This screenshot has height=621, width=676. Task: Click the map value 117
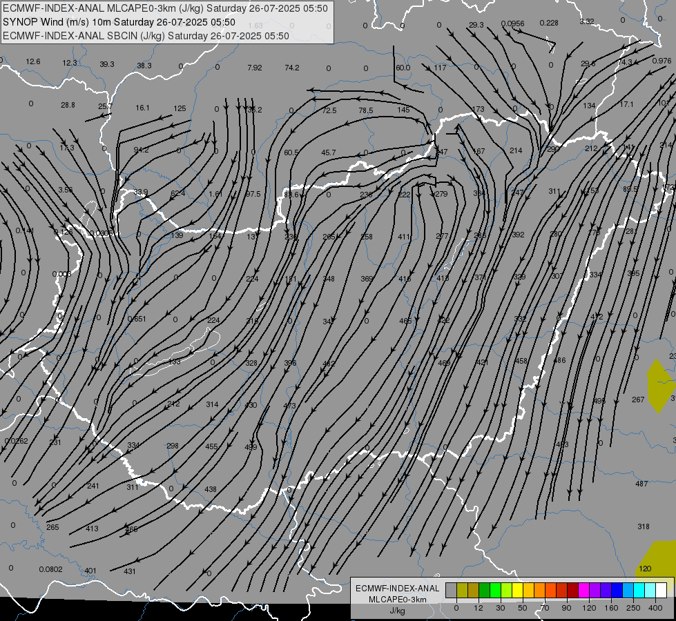tap(440, 68)
